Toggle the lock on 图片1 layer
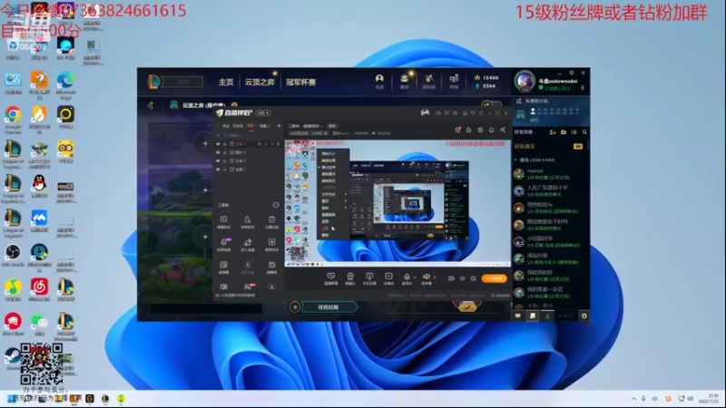Viewport: 726px width, 408px height. tap(224, 152)
